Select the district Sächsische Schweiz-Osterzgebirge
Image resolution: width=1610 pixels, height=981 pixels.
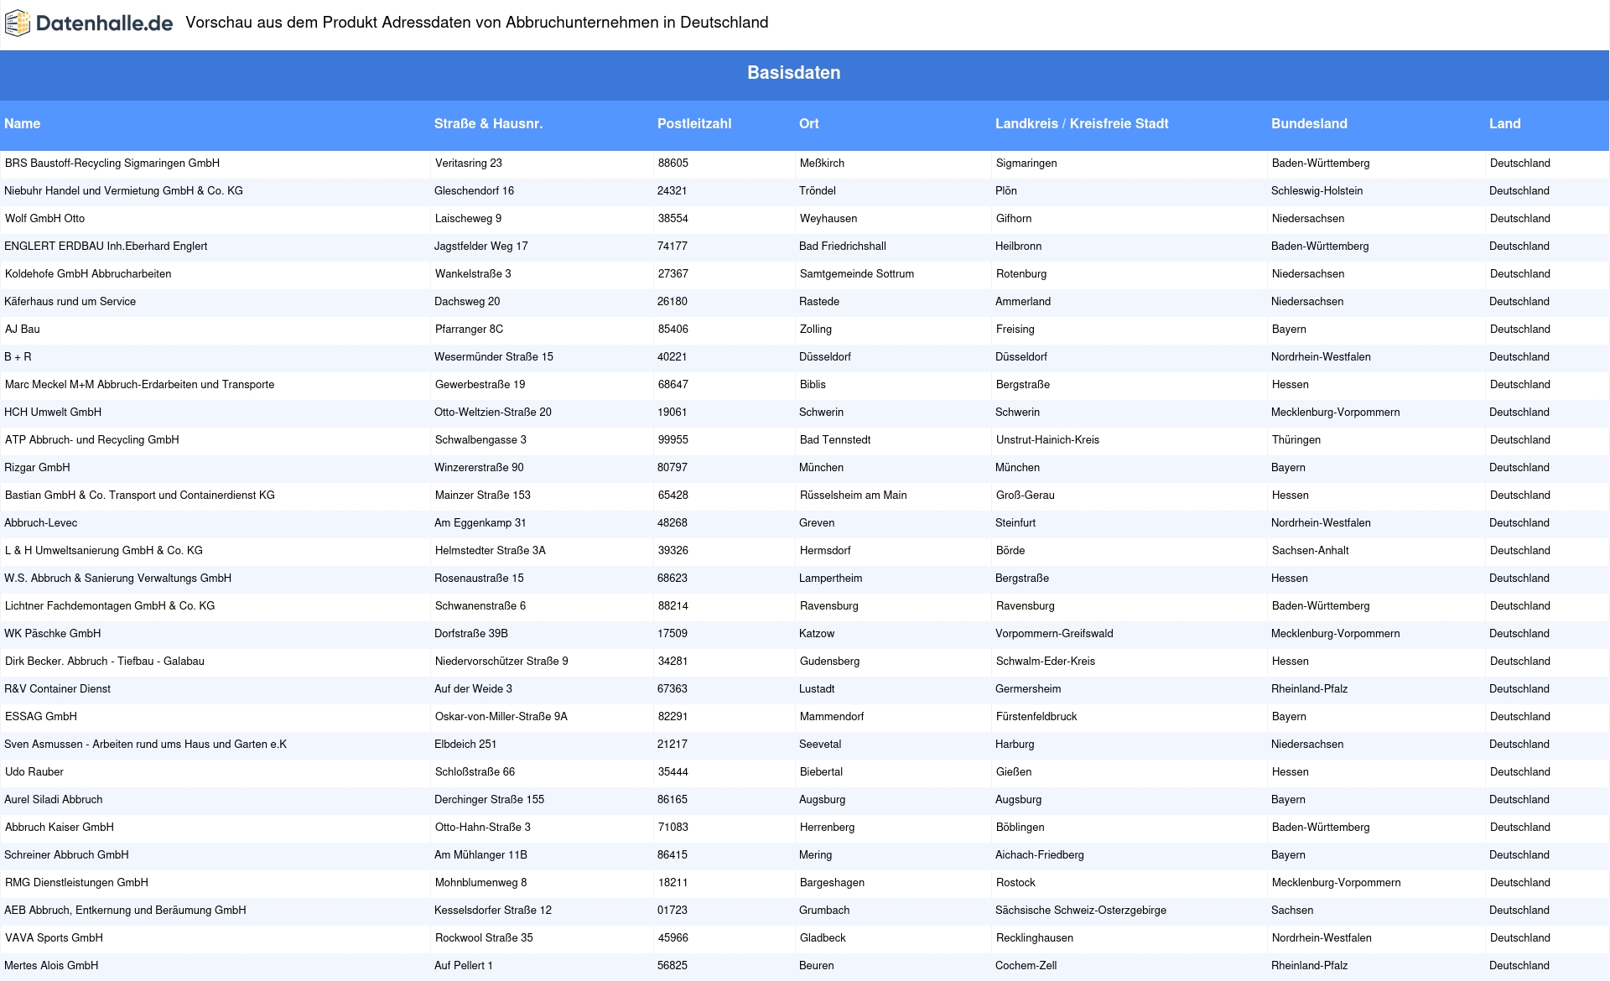point(1081,911)
